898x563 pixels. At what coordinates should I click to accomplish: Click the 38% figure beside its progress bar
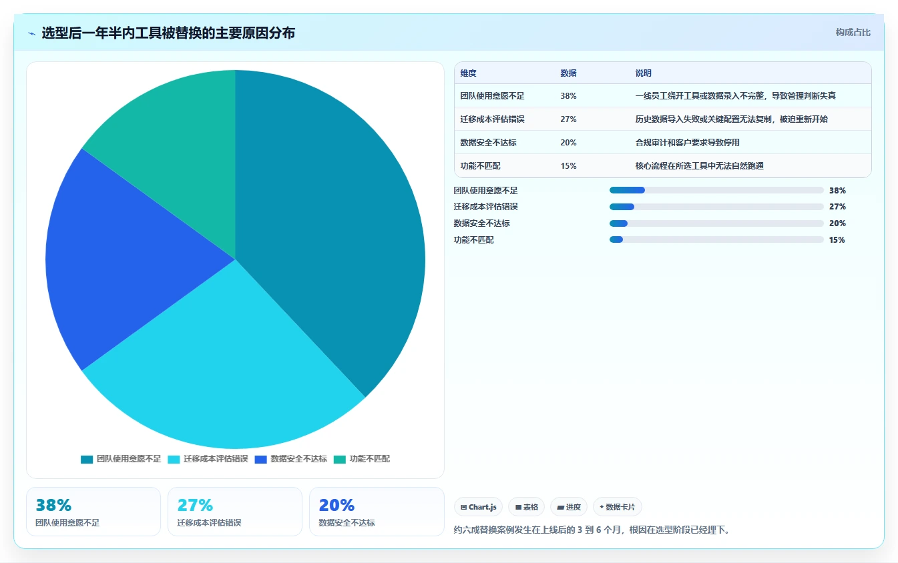coord(837,190)
